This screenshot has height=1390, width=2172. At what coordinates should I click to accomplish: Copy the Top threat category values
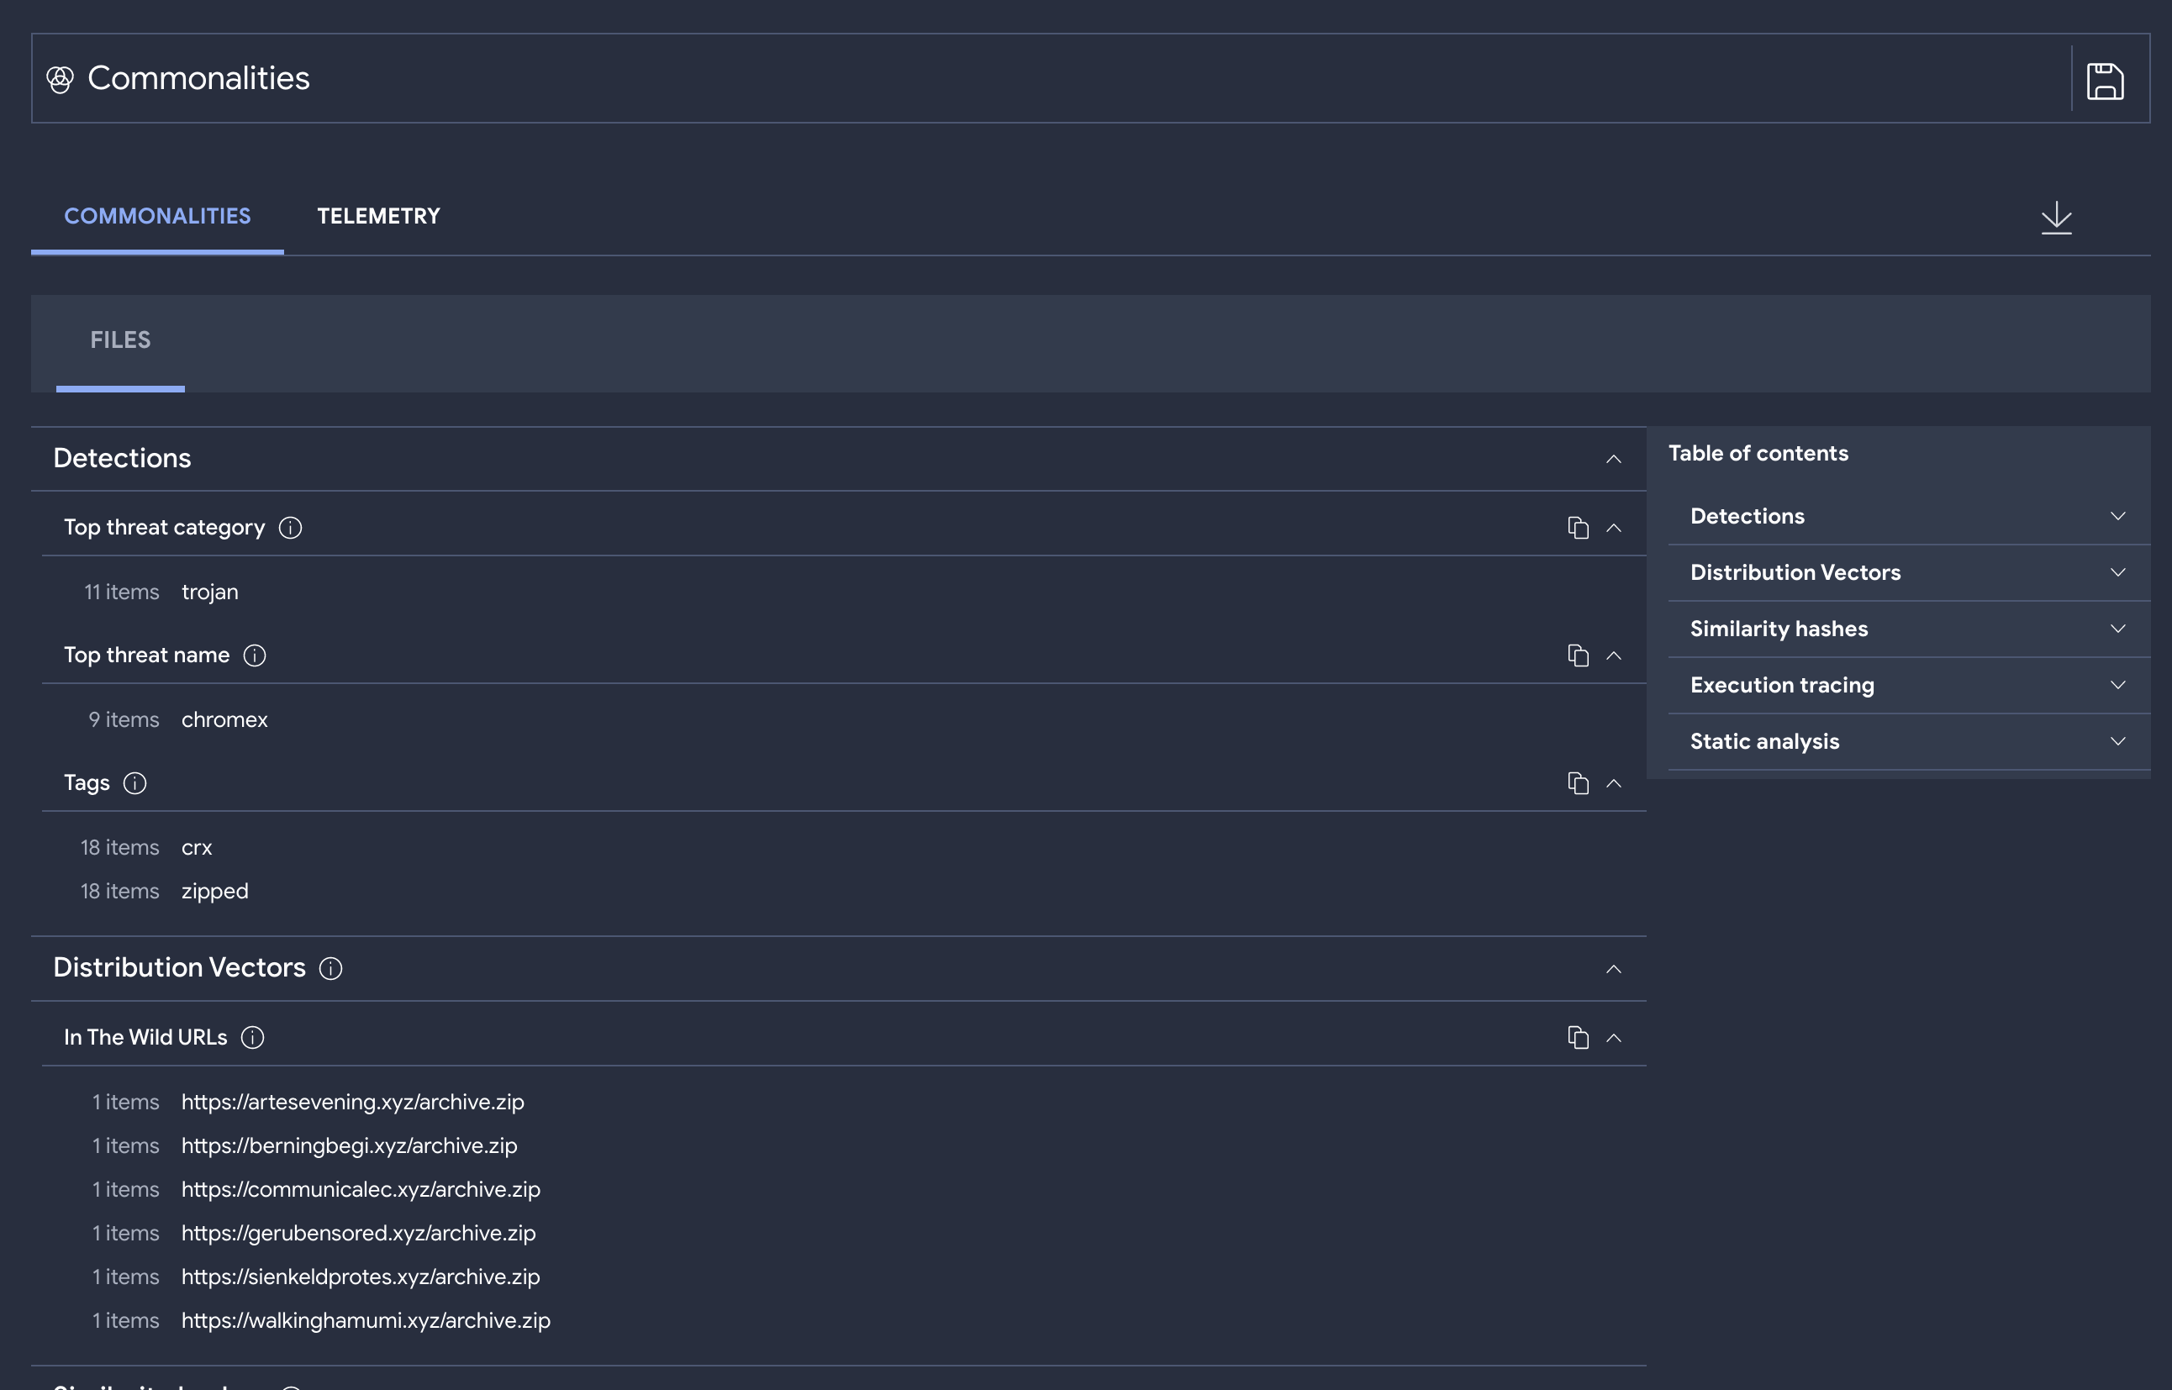click(1577, 528)
